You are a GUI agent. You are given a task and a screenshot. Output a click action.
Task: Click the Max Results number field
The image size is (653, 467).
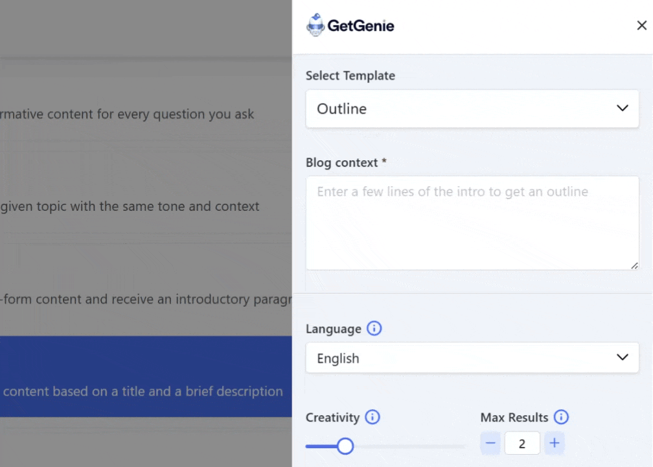coord(522,444)
